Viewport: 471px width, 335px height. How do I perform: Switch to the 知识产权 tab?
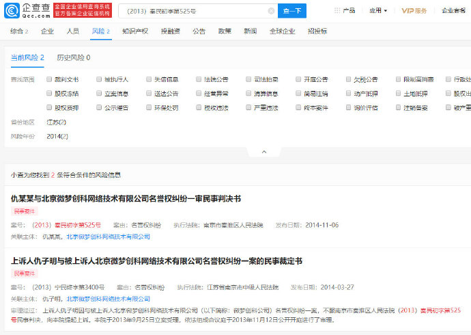(x=135, y=31)
